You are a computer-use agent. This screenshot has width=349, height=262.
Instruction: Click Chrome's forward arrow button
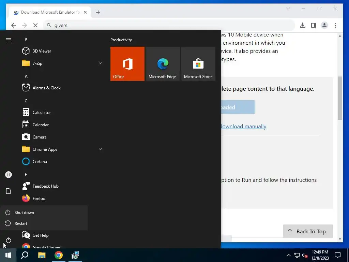pos(25,25)
